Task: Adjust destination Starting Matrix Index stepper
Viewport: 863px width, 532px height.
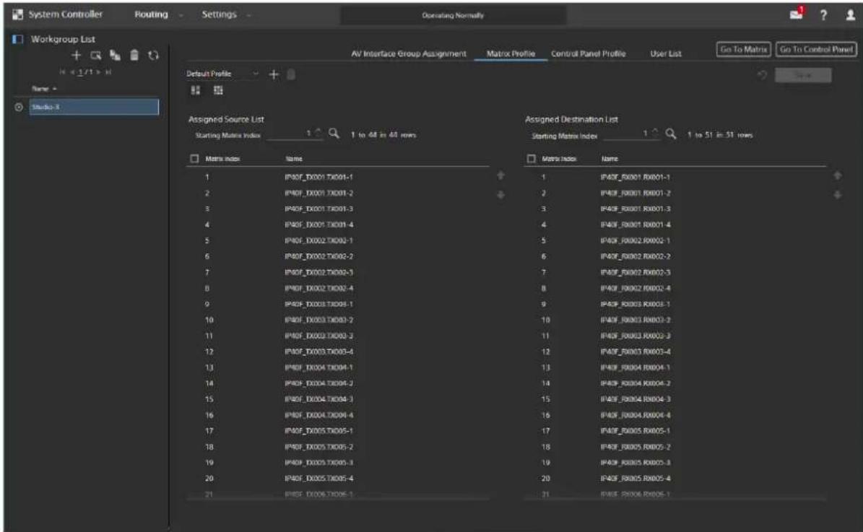Action: [654, 133]
